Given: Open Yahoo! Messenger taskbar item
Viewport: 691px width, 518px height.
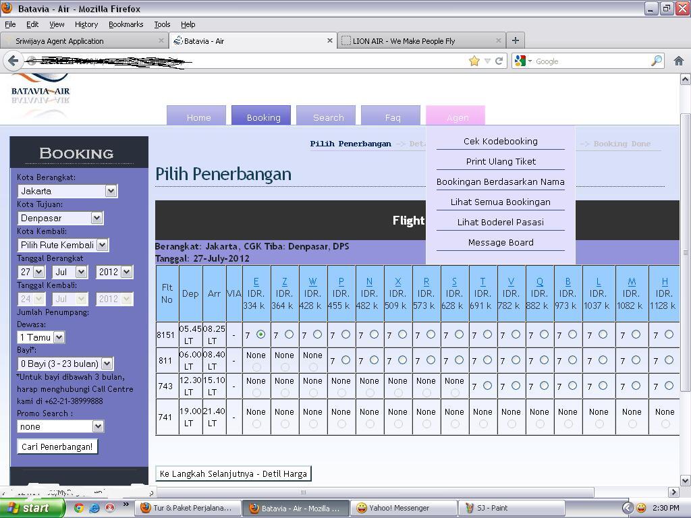Looking at the screenshot, I should pyautogui.click(x=406, y=509).
